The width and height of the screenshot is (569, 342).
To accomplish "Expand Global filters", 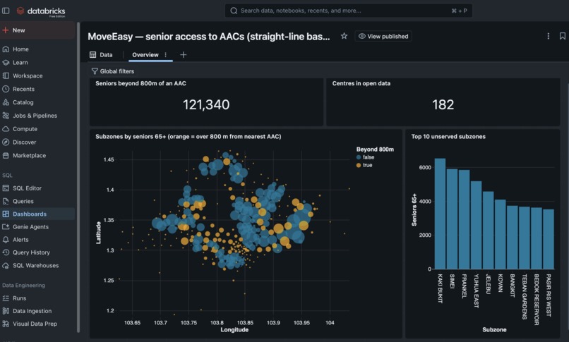I will [113, 71].
